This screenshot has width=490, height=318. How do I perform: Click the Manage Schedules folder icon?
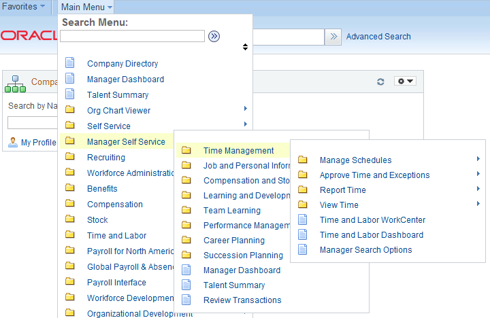pos(302,160)
